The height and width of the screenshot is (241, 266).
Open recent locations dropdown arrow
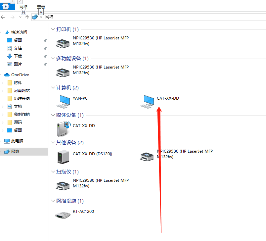coord(21,17)
